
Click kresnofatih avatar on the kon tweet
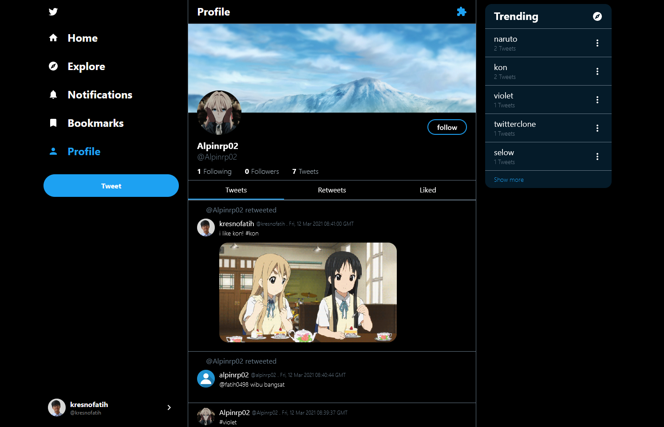206,227
